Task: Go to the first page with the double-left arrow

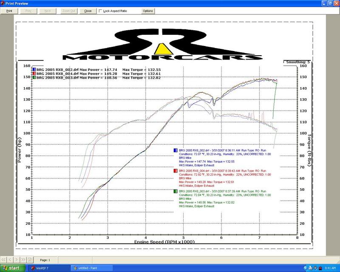Action: [3, 260]
